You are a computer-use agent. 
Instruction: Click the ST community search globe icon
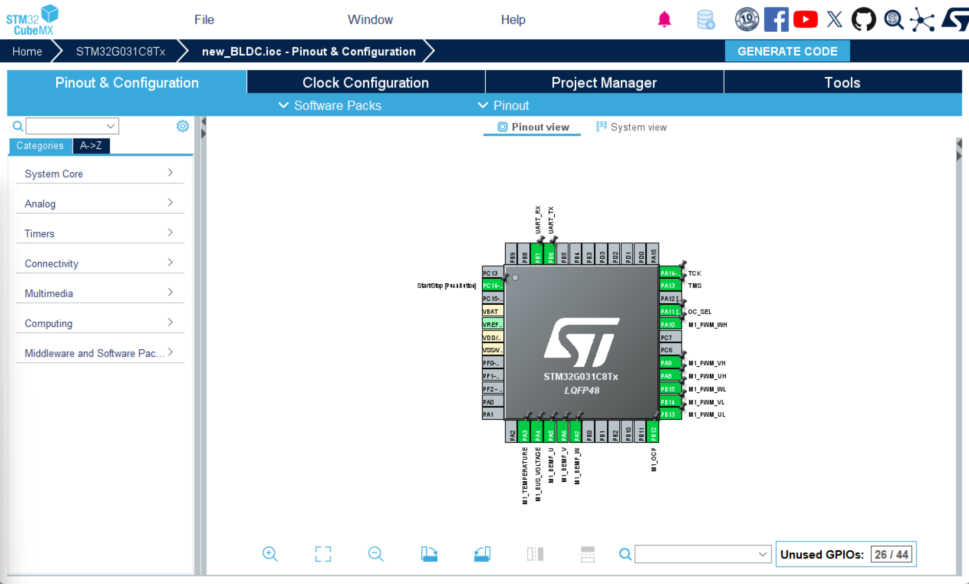(x=893, y=19)
